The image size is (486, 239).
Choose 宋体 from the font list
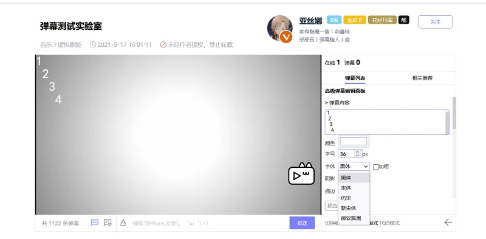point(354,188)
